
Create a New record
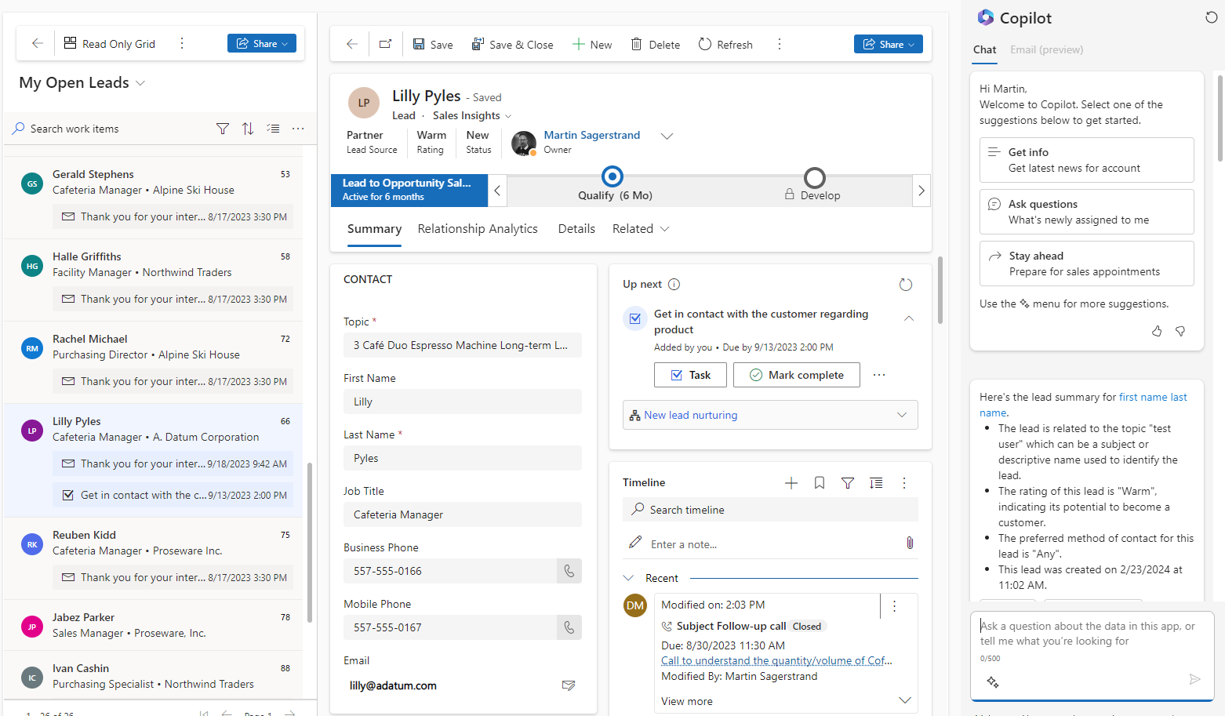[592, 44]
